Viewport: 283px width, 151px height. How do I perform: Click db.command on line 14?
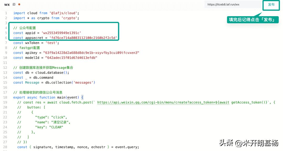43,78
